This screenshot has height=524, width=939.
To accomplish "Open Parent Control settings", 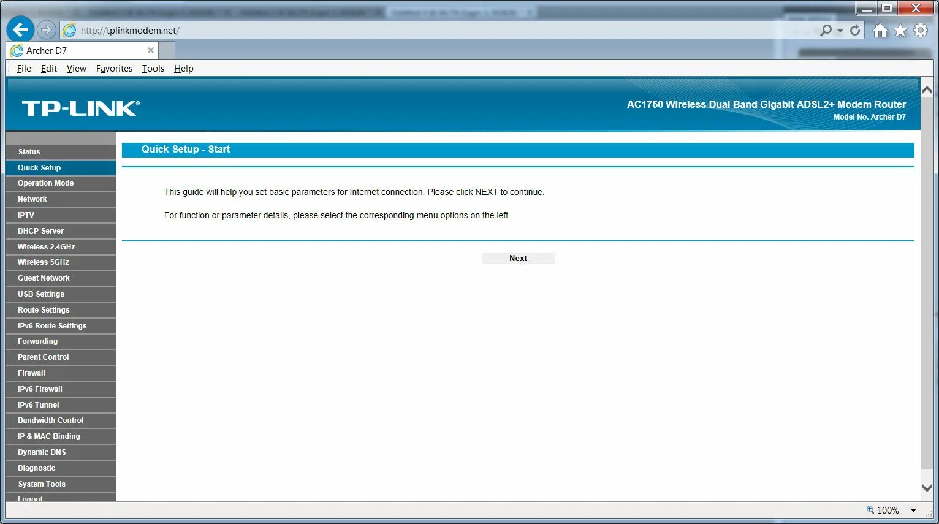I will click(61, 357).
